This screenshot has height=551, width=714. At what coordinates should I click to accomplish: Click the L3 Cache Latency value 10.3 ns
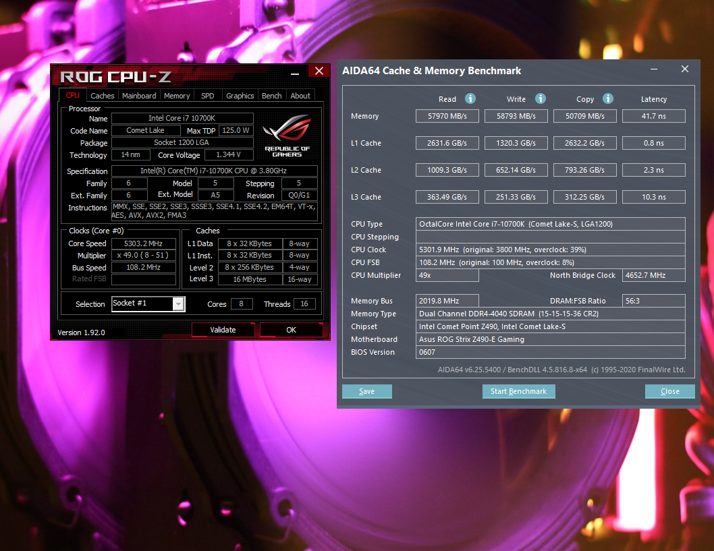click(x=654, y=197)
